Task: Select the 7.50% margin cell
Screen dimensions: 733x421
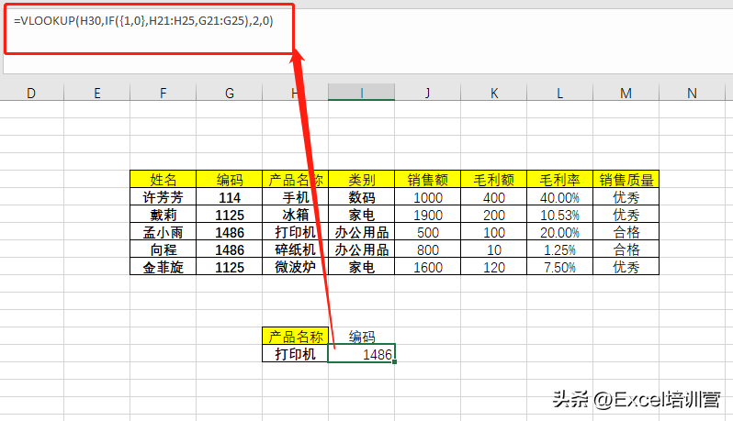Action: (559, 267)
